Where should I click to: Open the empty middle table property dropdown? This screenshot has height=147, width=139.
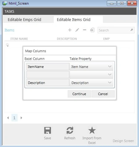[x=91, y=75]
